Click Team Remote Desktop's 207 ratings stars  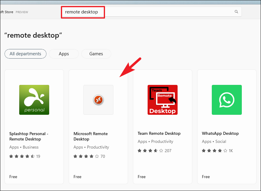point(150,151)
